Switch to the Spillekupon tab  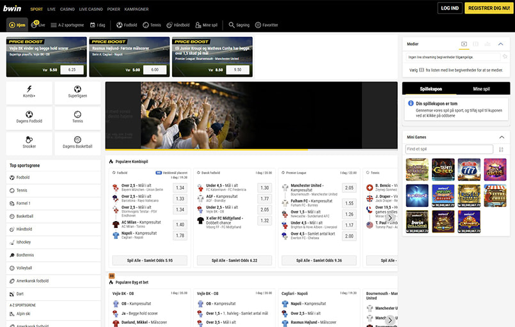pyautogui.click(x=431, y=89)
